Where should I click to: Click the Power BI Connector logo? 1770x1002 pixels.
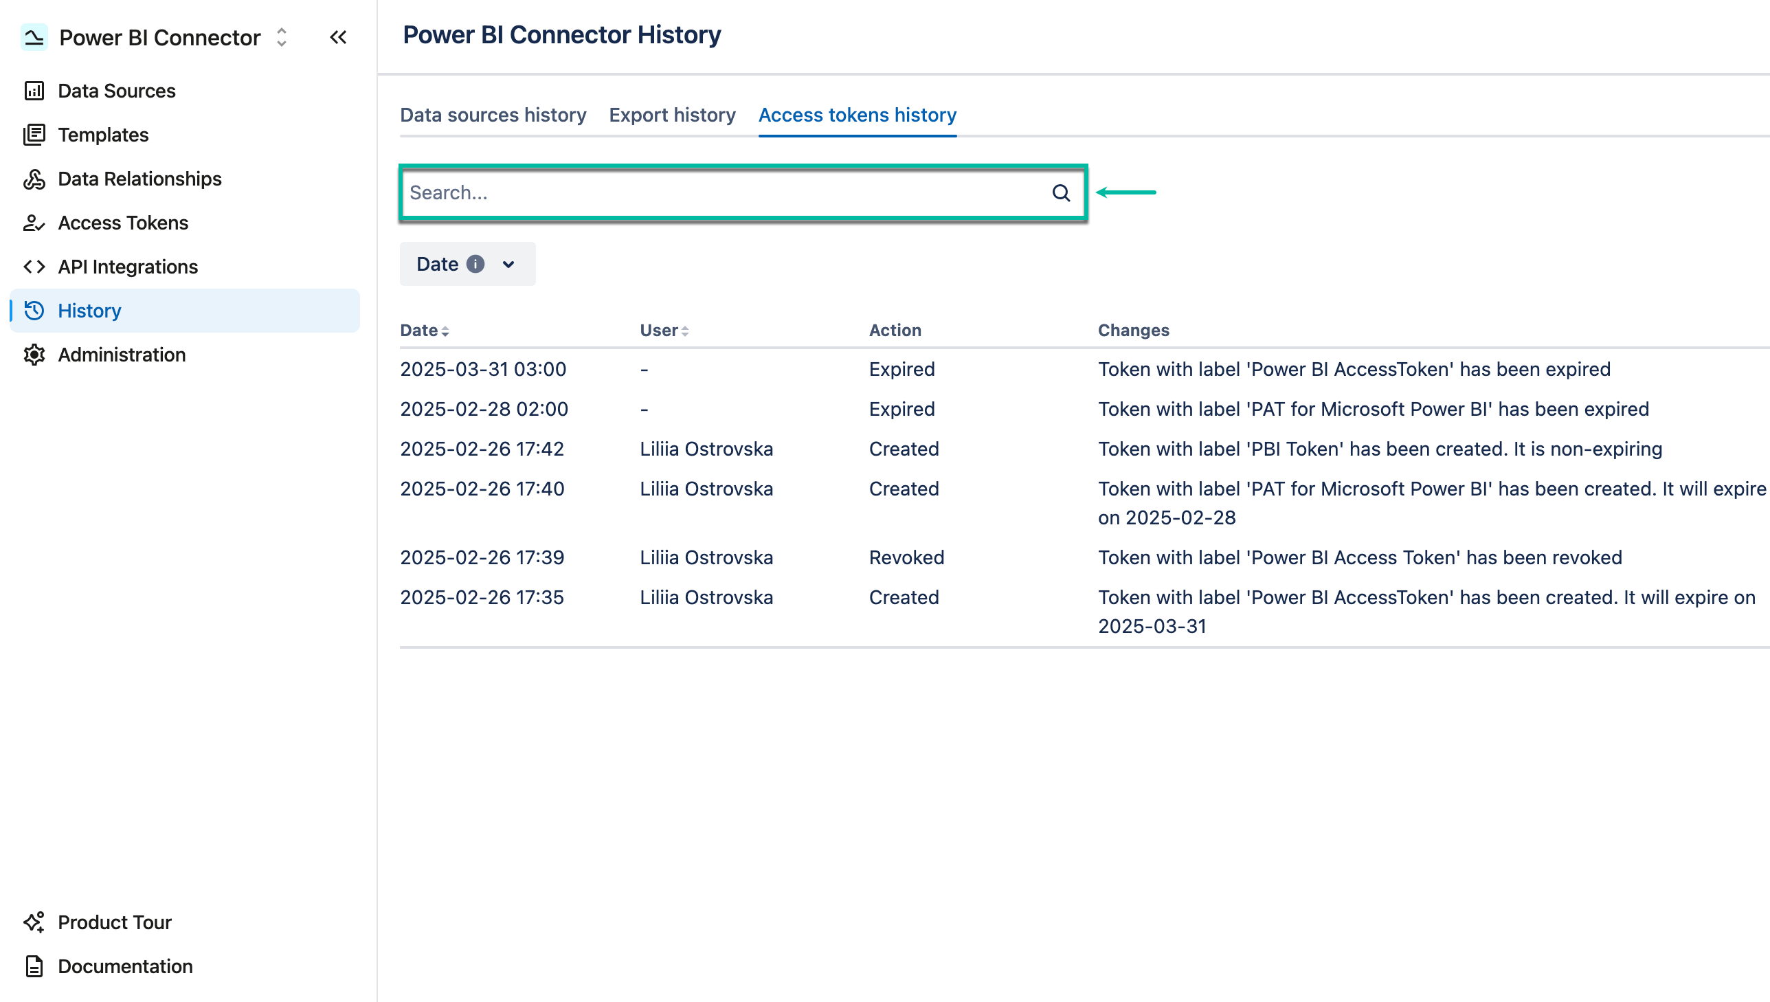point(34,37)
